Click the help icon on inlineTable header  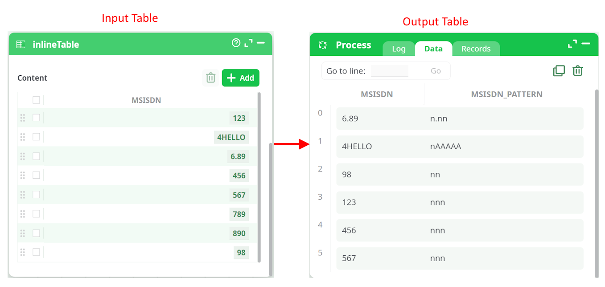236,43
